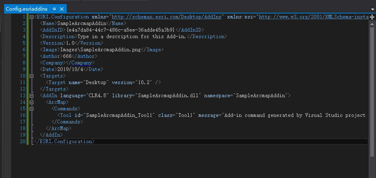Click the Author value 666
Screen dimensions: 376x178
click(67, 56)
